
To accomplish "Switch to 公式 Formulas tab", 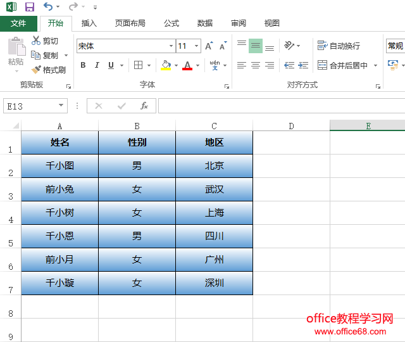I will (x=171, y=23).
